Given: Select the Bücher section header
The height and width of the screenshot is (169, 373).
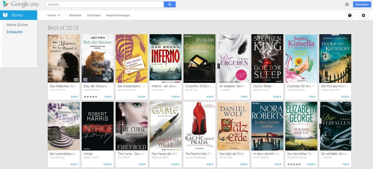Looking at the screenshot, I should (19, 15).
